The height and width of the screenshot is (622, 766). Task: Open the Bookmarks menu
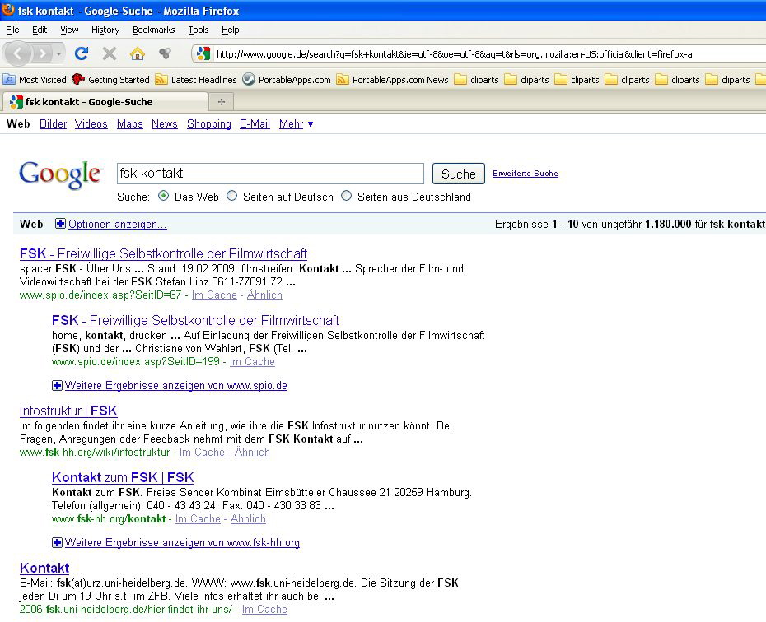point(153,30)
